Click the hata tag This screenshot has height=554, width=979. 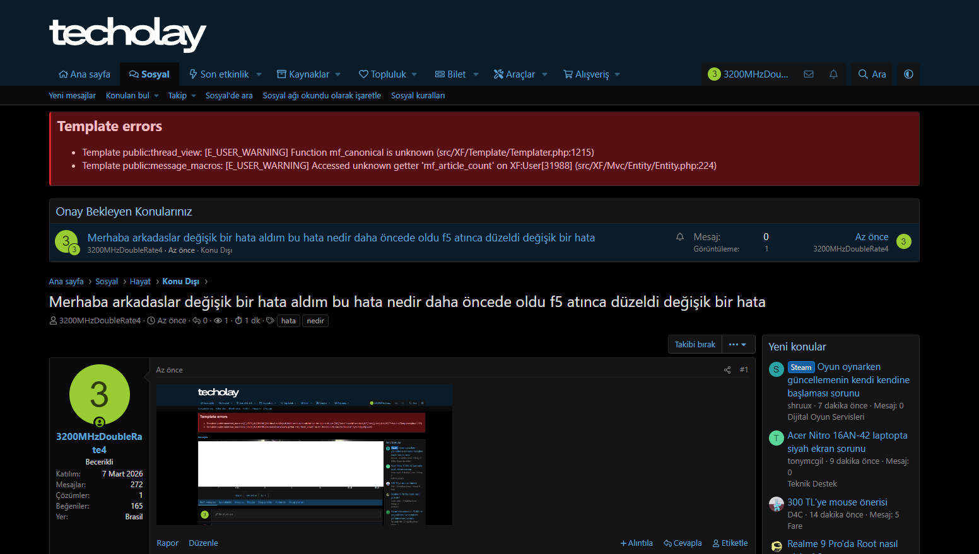[x=288, y=321]
